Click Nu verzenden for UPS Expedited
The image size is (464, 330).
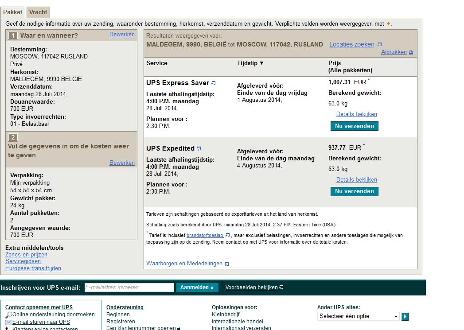(x=354, y=191)
